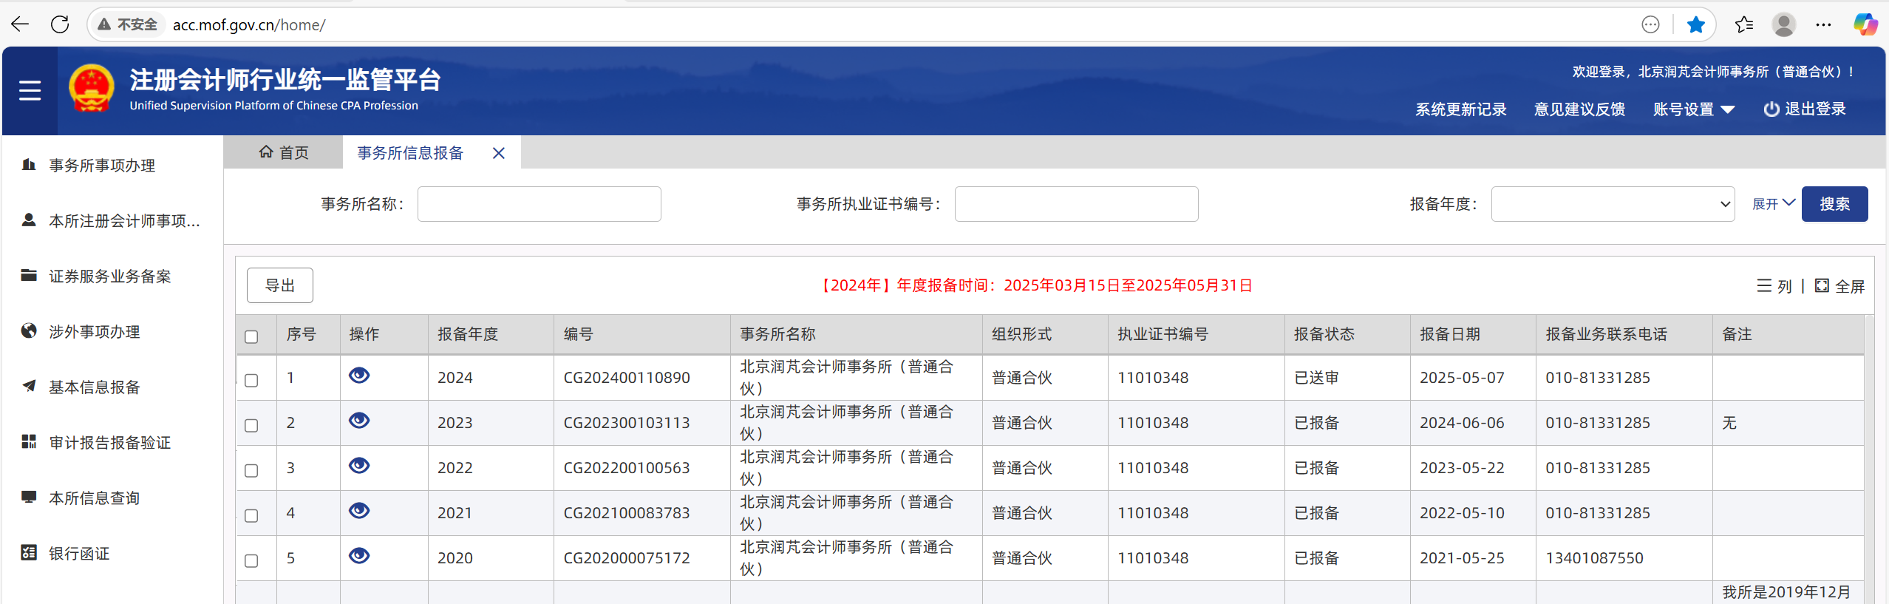Click the hamburger menu icon in header

[30, 90]
